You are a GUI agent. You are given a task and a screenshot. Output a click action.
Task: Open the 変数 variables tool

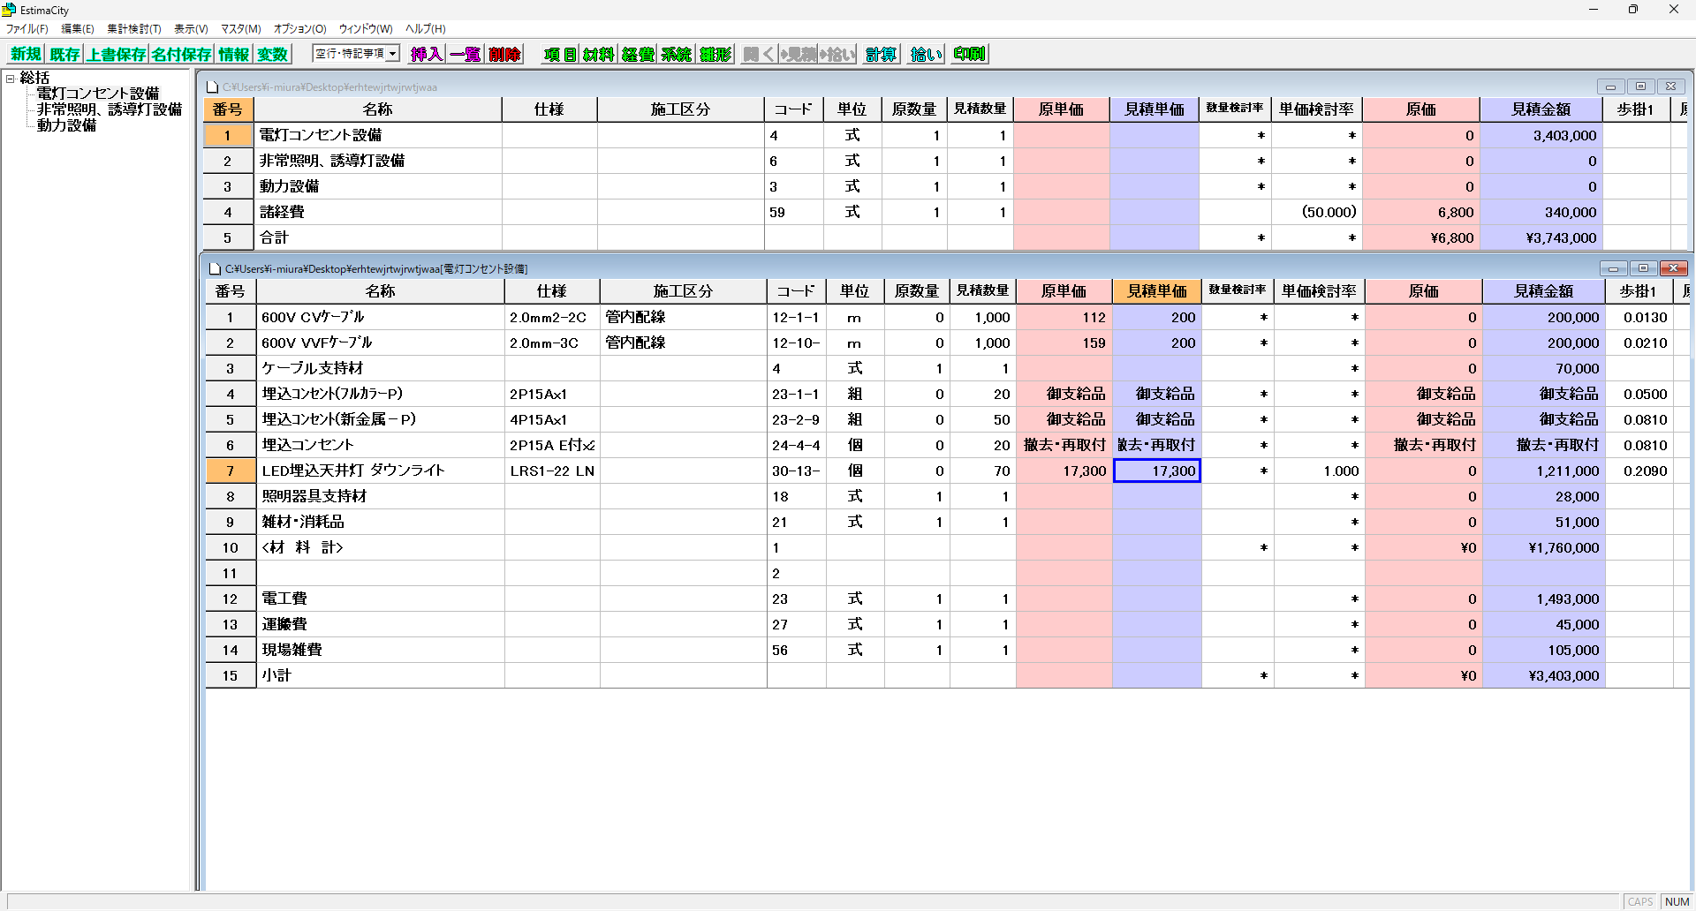(272, 54)
